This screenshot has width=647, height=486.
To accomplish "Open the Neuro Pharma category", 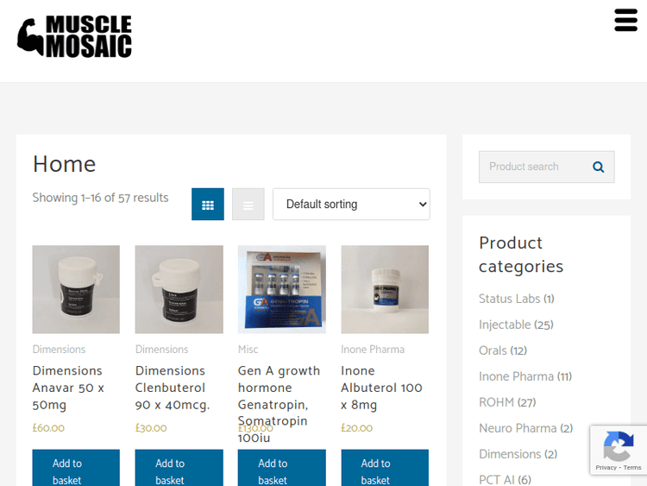I will click(x=518, y=428).
